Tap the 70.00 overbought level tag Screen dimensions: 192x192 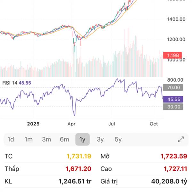pyautogui.click(x=173, y=87)
